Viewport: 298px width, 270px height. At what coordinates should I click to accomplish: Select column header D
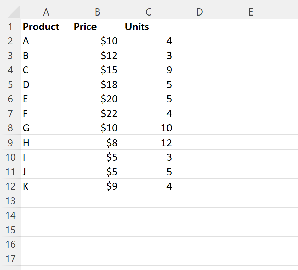(x=199, y=12)
